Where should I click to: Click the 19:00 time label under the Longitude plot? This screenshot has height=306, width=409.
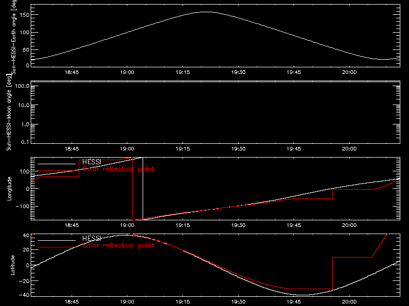click(x=127, y=225)
